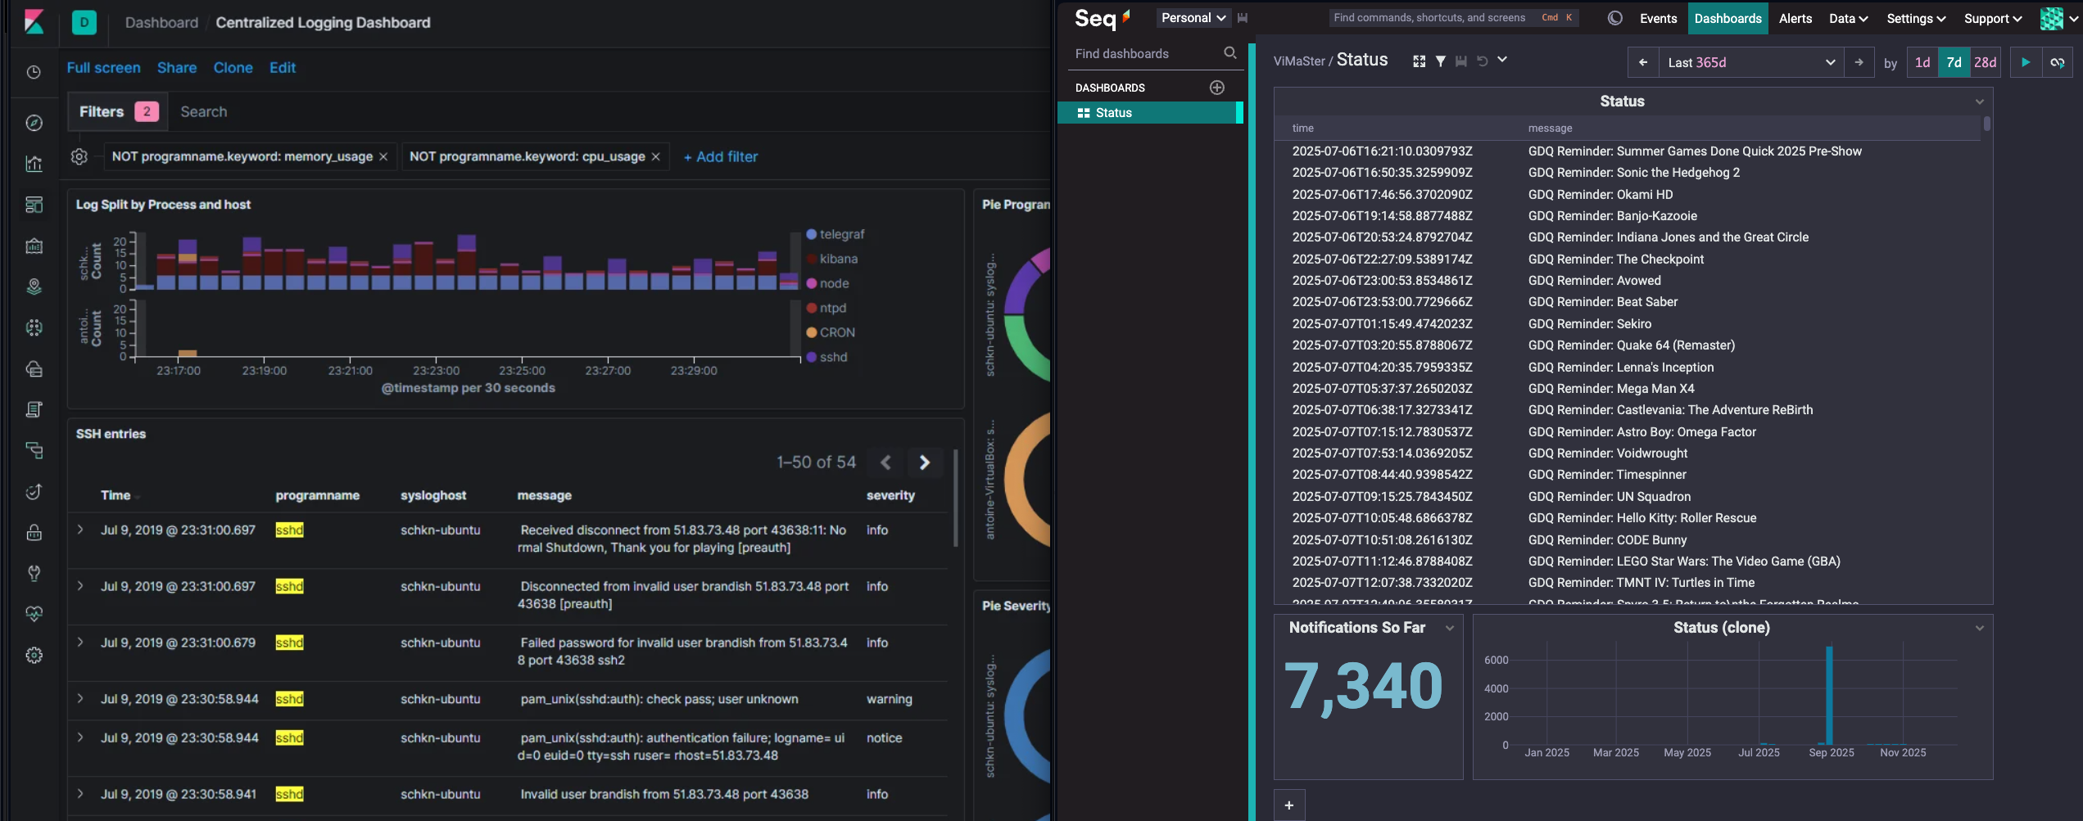Click the telegraf legend color dot
2083x821 pixels.
(811, 234)
